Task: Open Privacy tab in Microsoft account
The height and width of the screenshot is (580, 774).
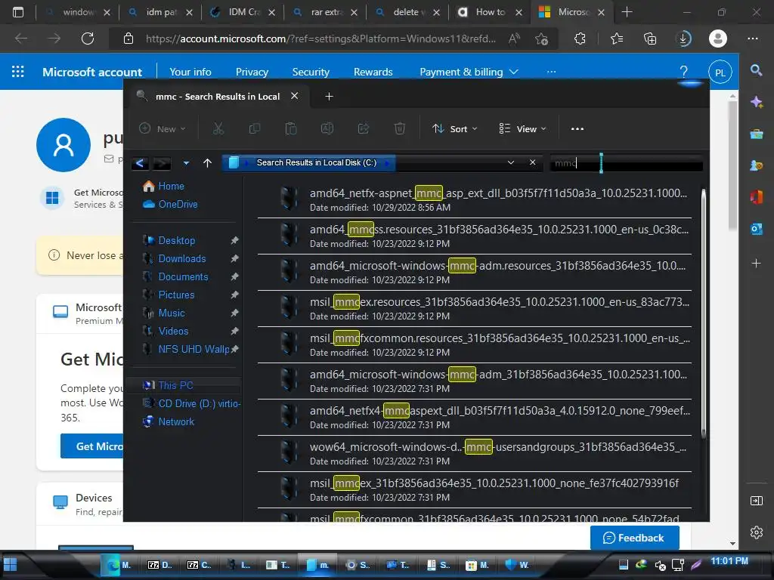Action: tap(252, 72)
